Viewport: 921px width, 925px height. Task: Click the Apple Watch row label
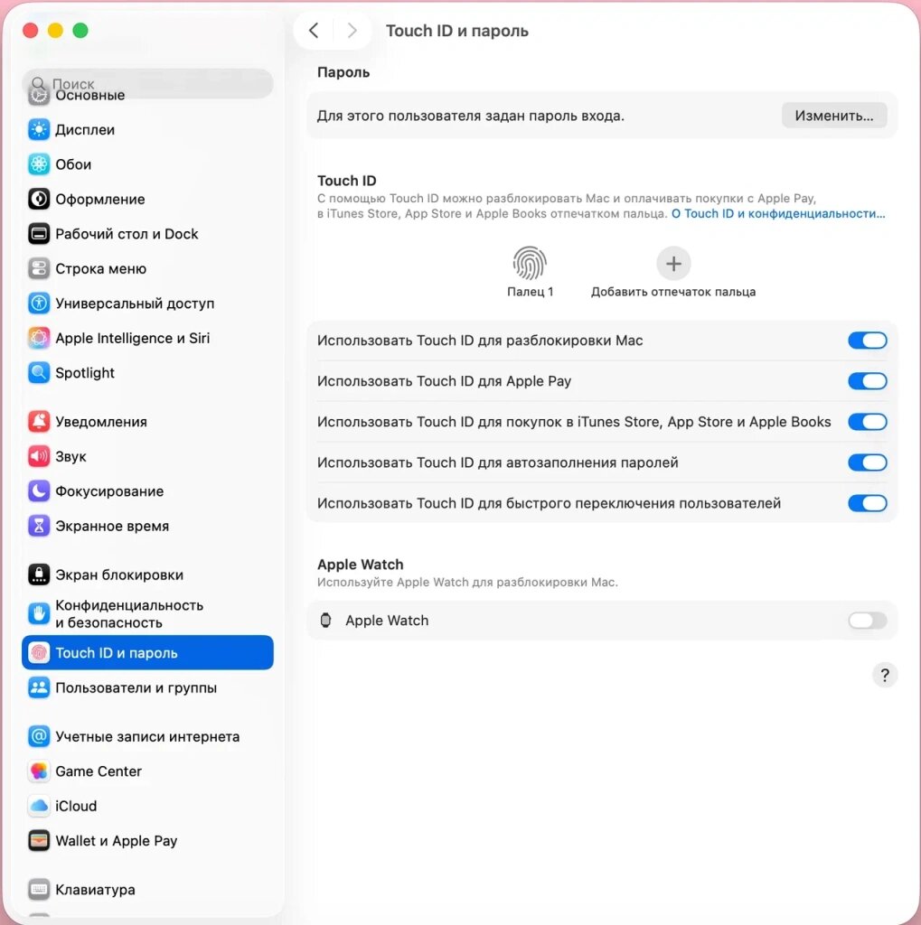[387, 621]
